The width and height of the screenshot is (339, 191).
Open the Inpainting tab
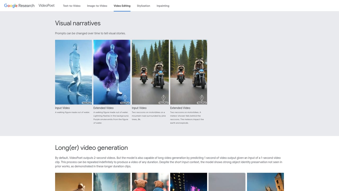pos(163,6)
